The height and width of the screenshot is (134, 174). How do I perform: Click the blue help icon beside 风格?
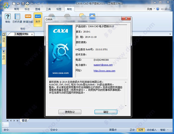(158, 9)
